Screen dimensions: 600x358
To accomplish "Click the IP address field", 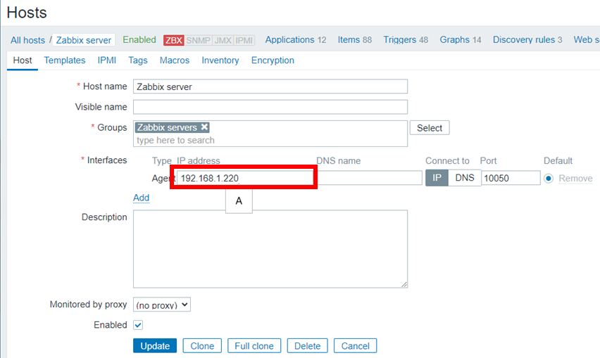I will [245, 178].
